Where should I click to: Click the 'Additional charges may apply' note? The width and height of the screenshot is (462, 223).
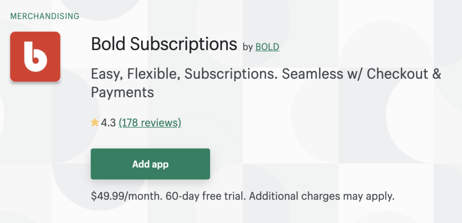[x=321, y=196]
